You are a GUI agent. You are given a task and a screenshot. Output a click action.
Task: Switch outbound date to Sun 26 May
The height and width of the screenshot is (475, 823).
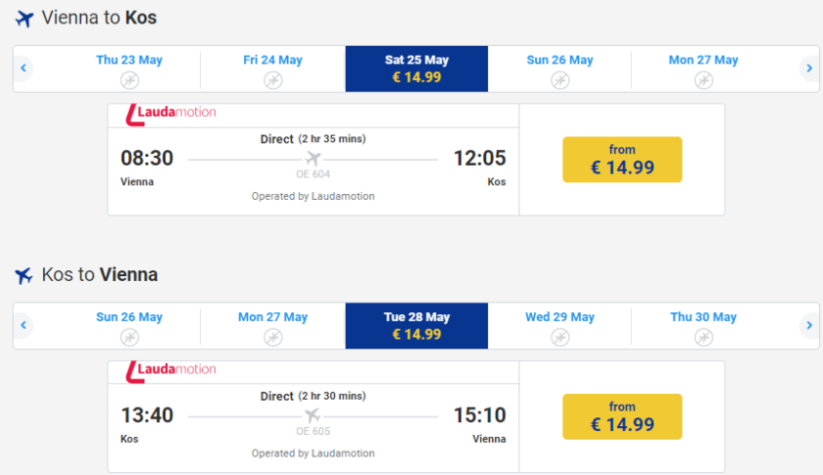coord(559,69)
